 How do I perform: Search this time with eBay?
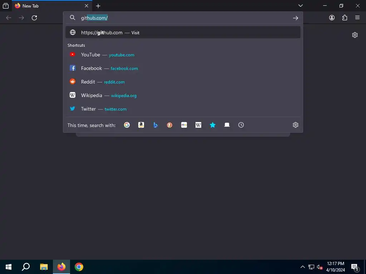coord(184,125)
